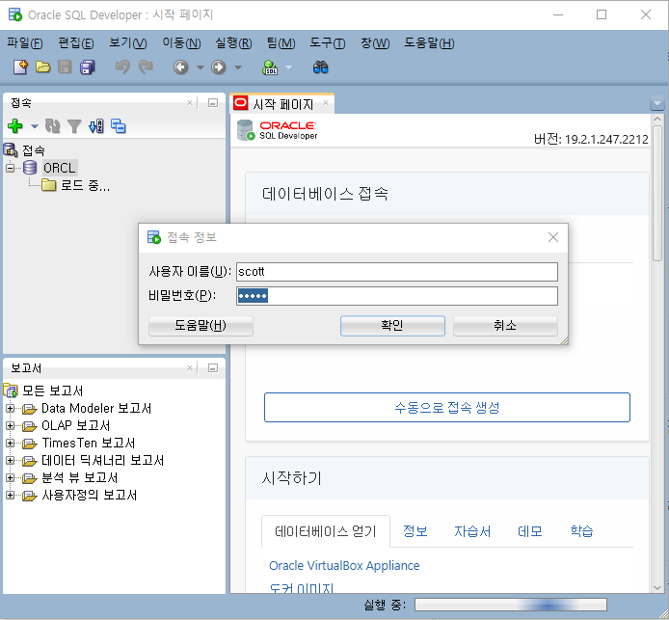Minimize the Reports panel
Viewport: 669px width, 620px height.
tap(213, 368)
